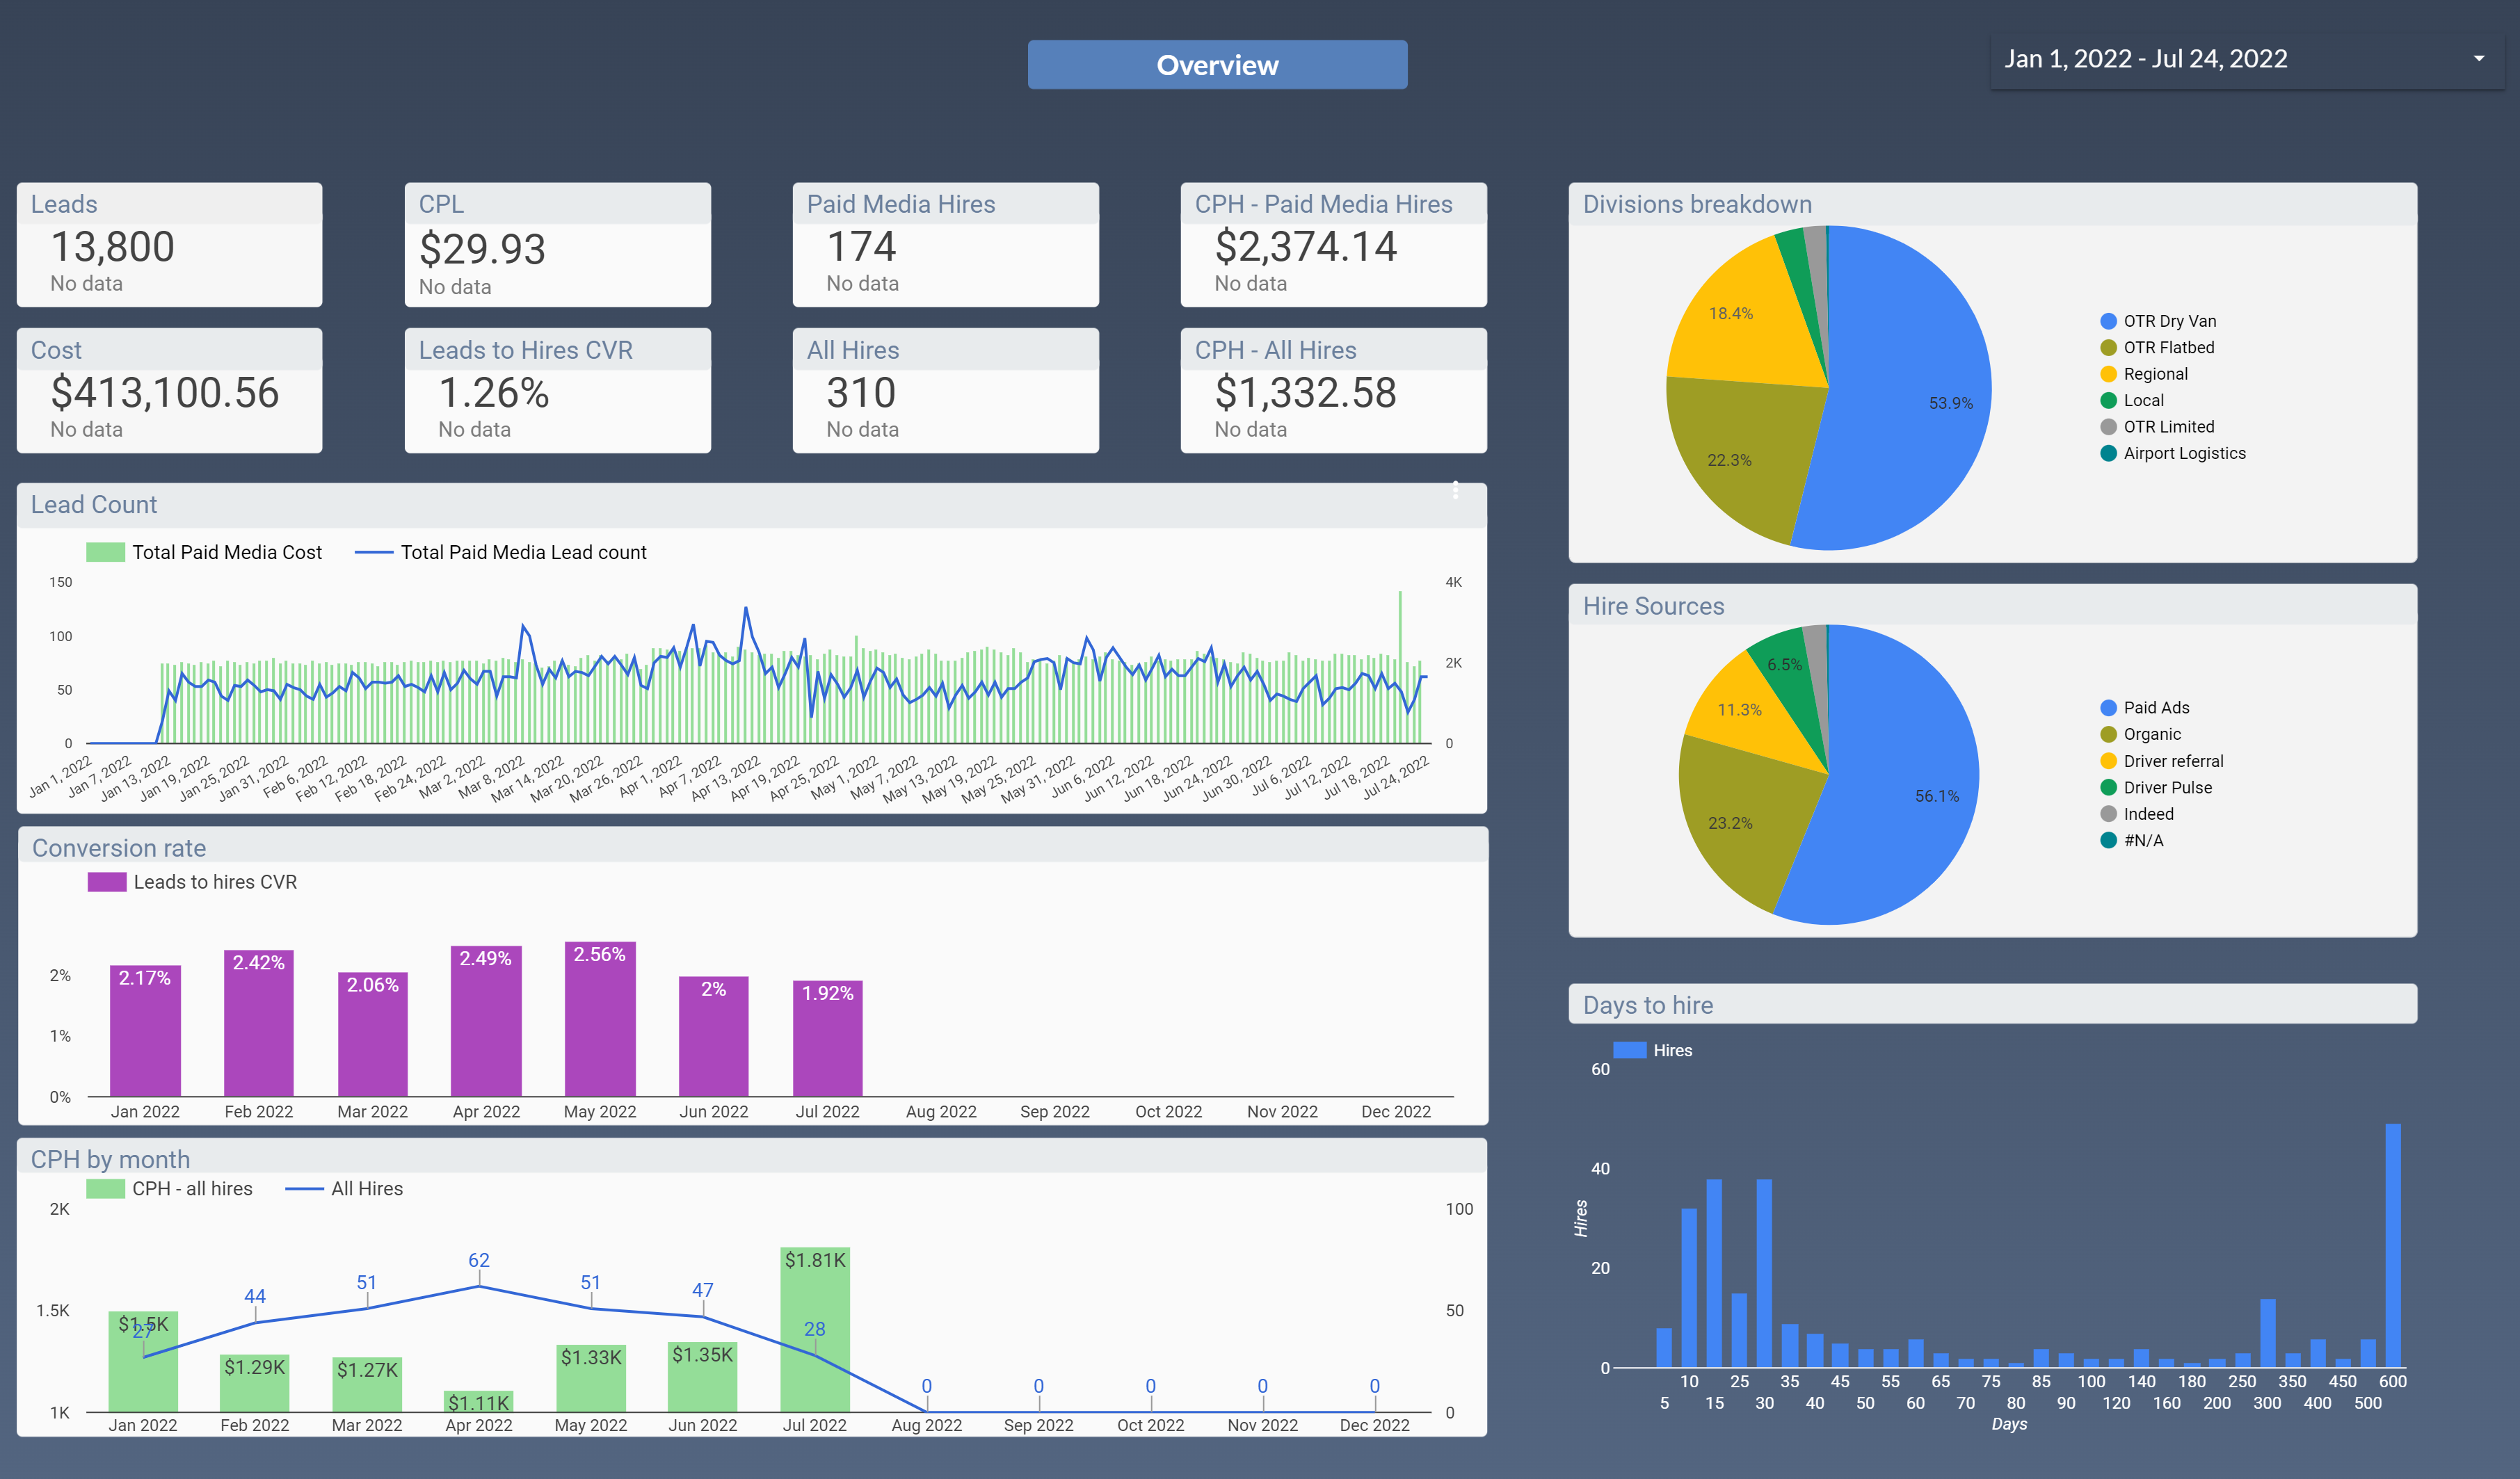The width and height of the screenshot is (2520, 1479).
Task: Toggle Total Paid Media Cost series legend
Action: click(x=105, y=552)
